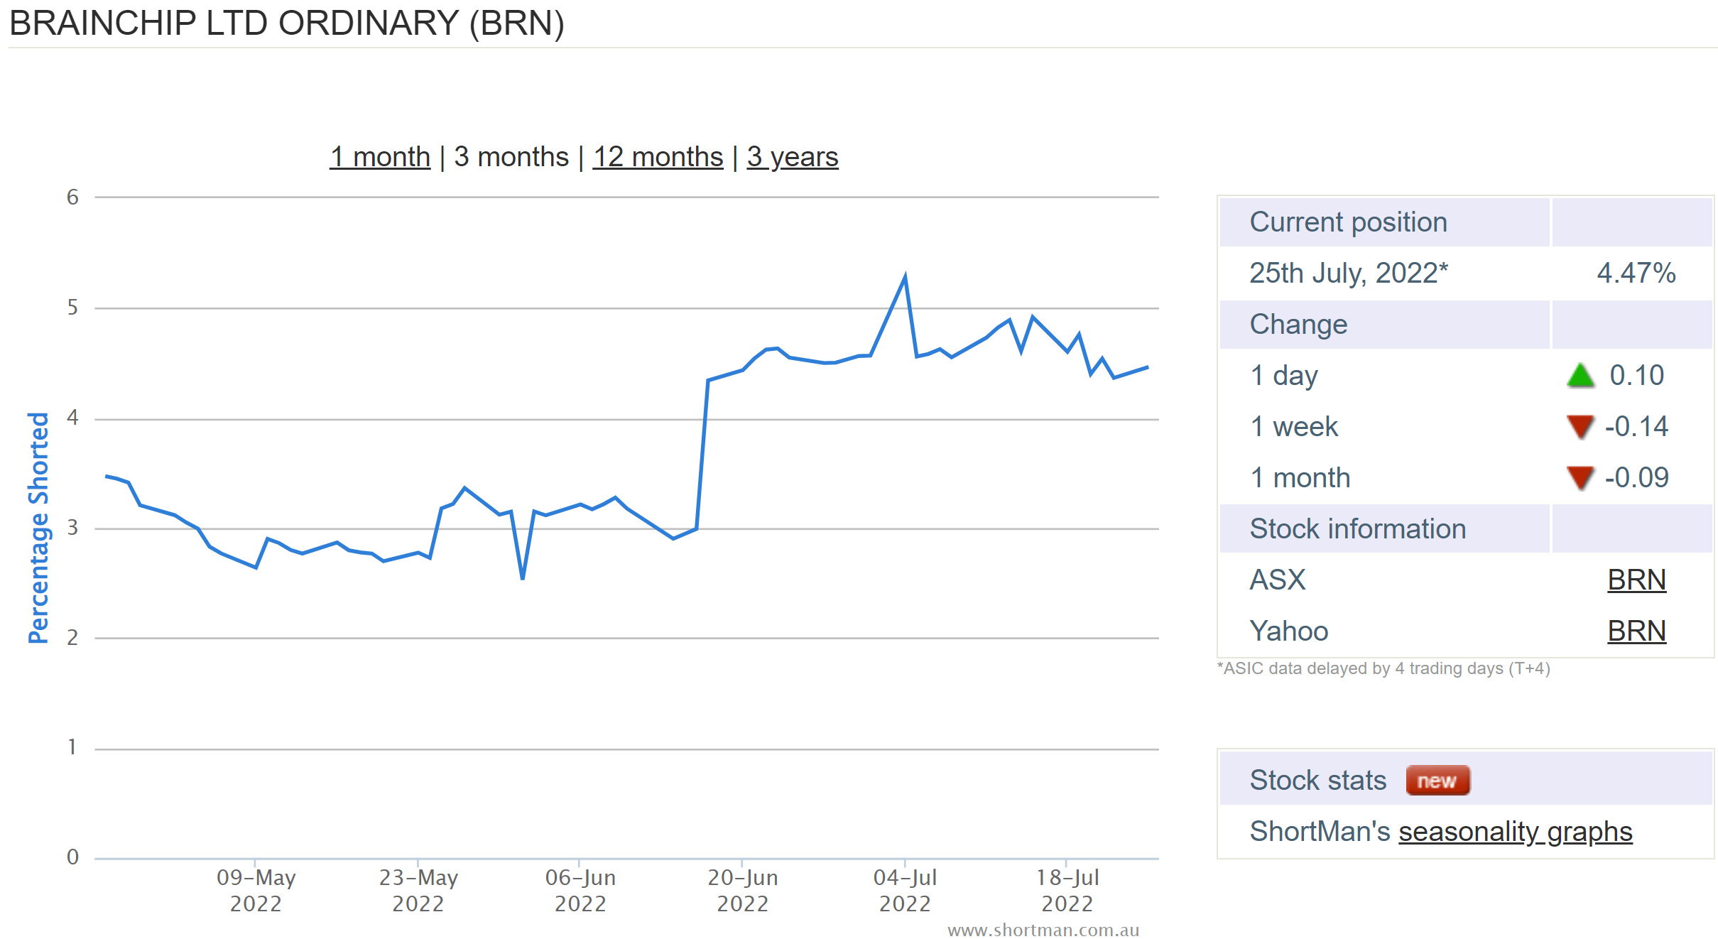Click the 1 week change value -0.14
The image size is (1718, 939).
click(1636, 427)
